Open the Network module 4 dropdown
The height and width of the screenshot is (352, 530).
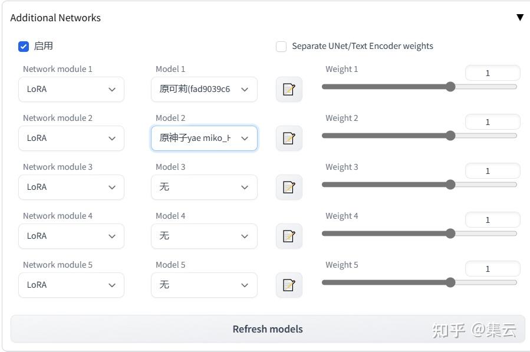pos(71,236)
